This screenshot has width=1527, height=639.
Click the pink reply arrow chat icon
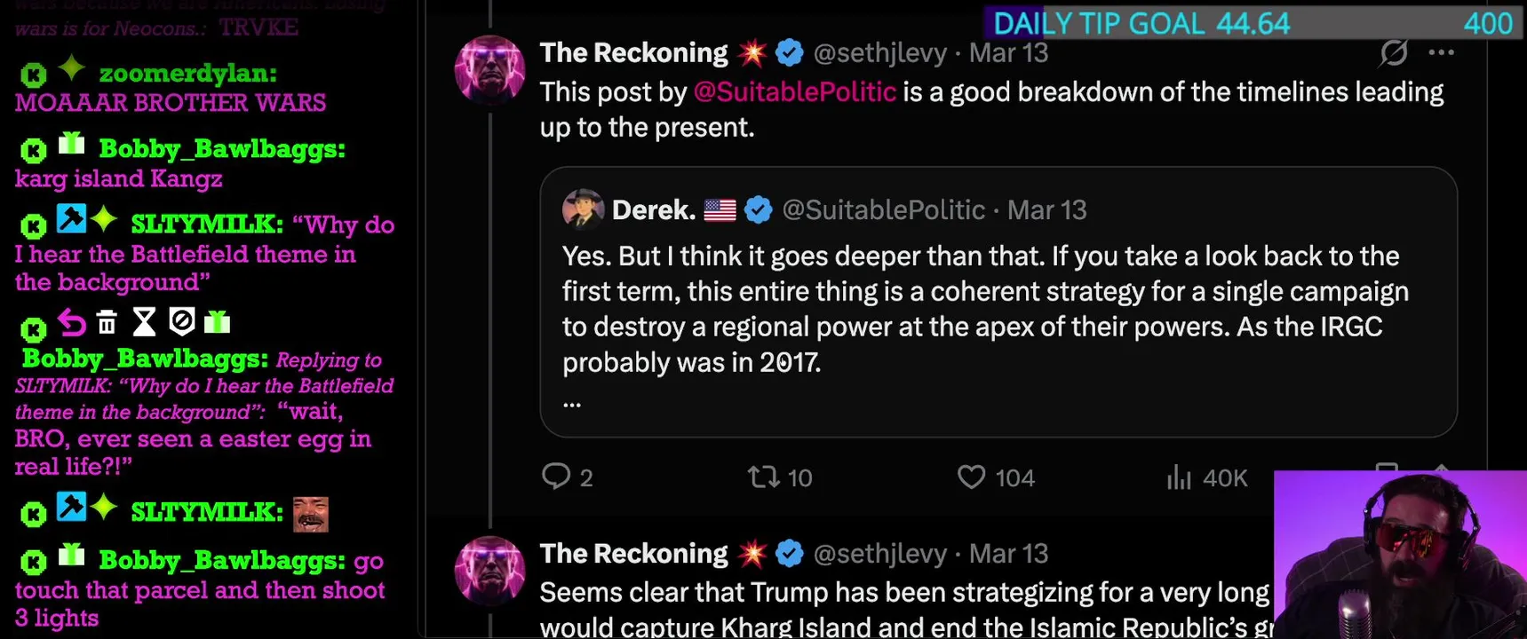72,323
